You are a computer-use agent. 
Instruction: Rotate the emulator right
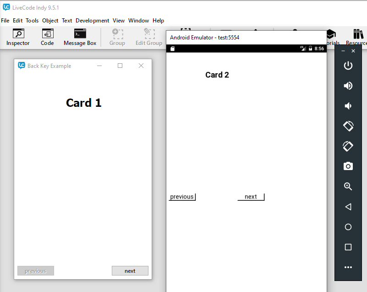tap(348, 146)
